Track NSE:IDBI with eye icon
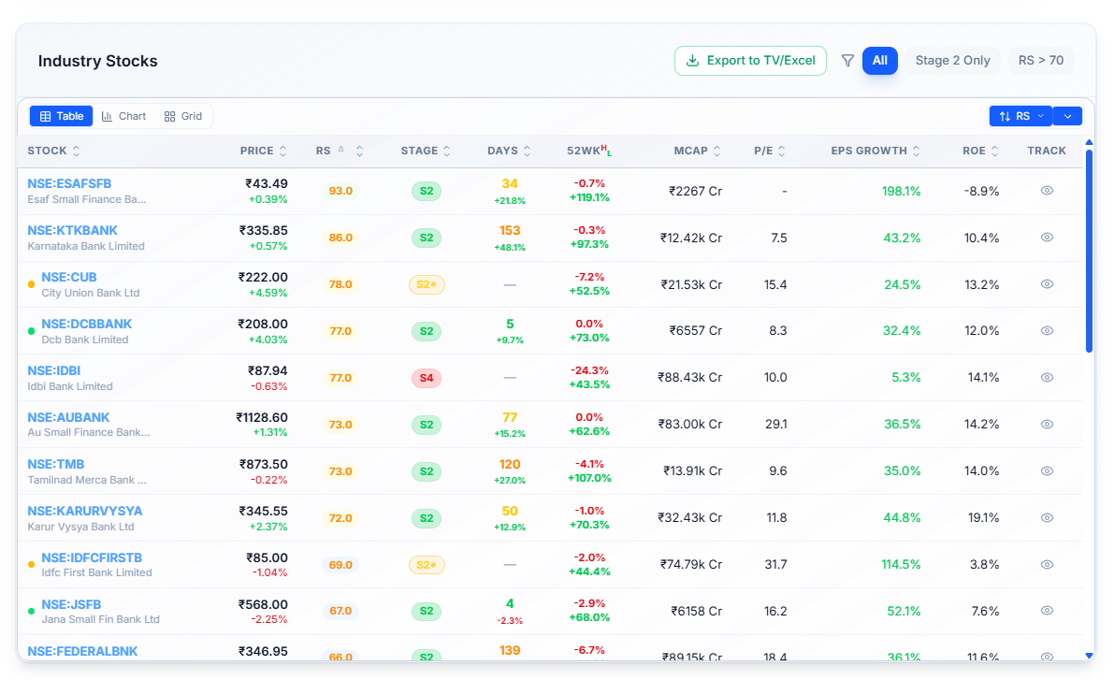The height and width of the screenshot is (680, 1114). pyautogui.click(x=1047, y=377)
